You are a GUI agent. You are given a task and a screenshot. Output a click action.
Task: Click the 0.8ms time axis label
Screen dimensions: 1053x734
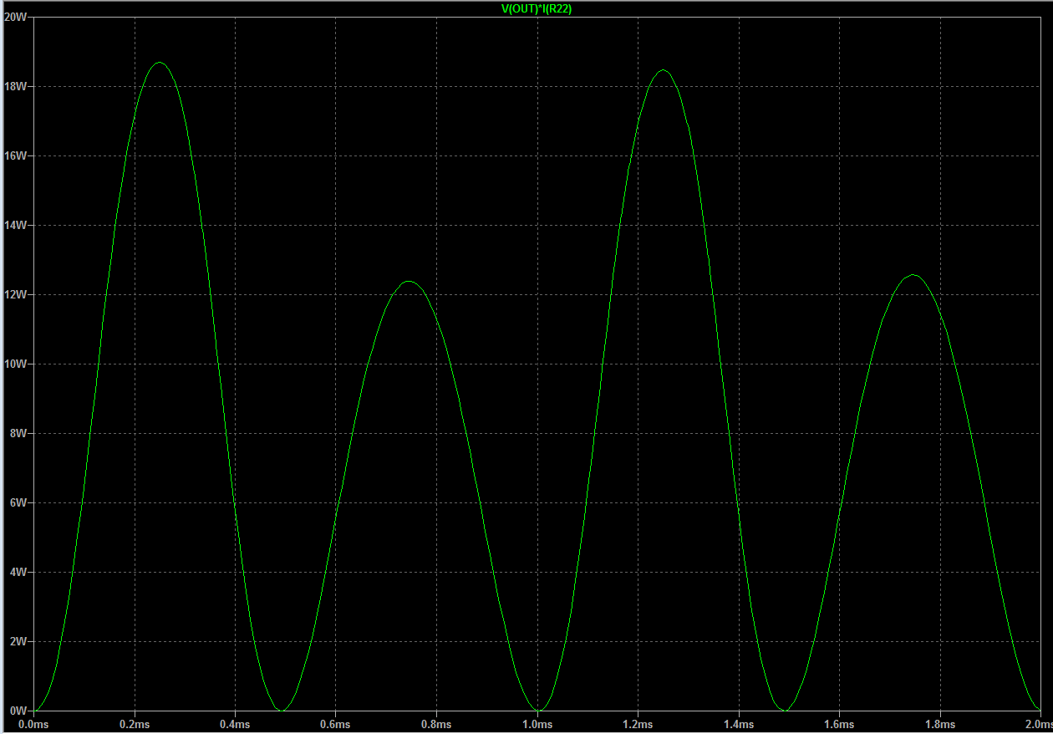pos(436,723)
